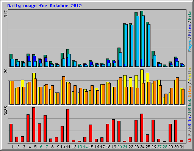This screenshot has width=194, height=151.
Task: Click the orange 'Sites' legend label
Action: click(190, 91)
